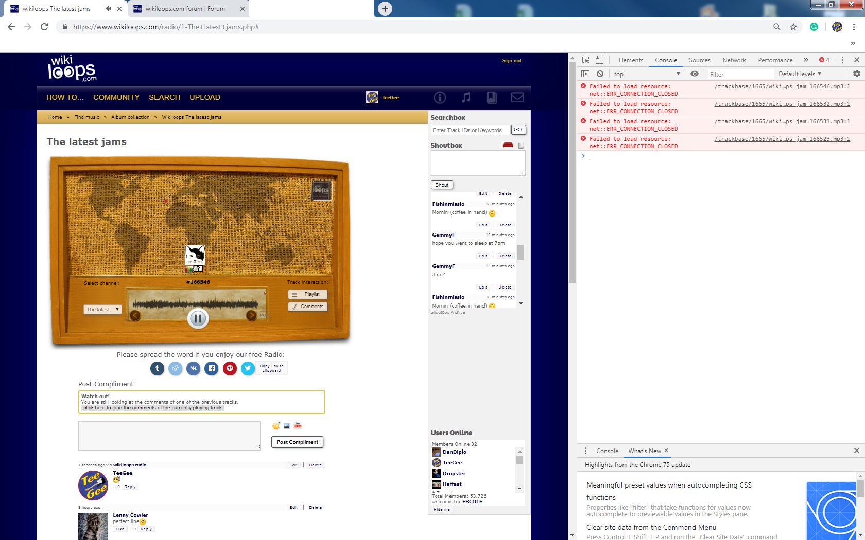Screen dimensions: 865x540
Task: Open COMMUNITY menu
Action: click(x=116, y=97)
